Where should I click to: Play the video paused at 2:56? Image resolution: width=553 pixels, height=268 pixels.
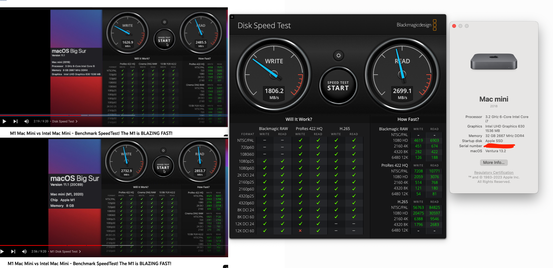pyautogui.click(x=3, y=252)
